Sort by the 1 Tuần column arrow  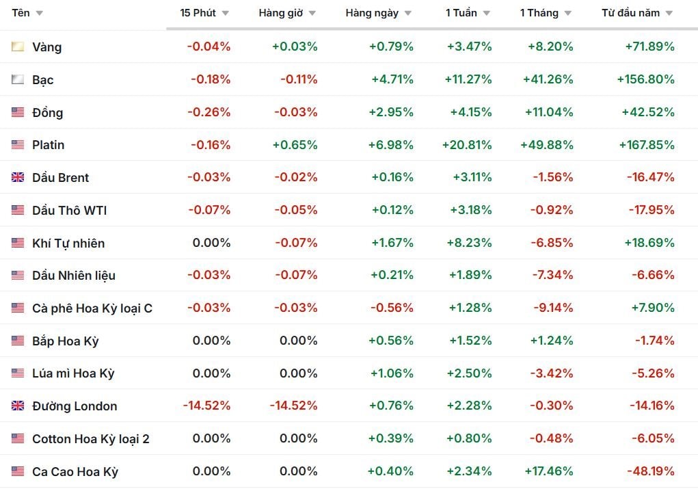click(487, 14)
